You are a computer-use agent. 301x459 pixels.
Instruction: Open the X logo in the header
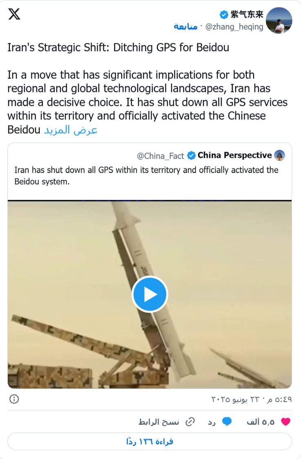[x=14, y=14]
